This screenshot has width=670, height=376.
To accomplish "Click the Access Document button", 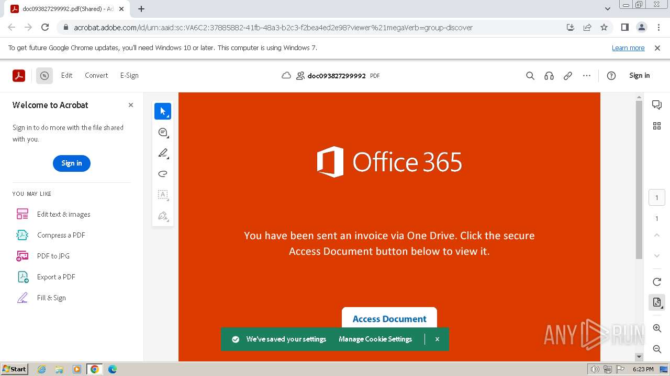I will (x=389, y=319).
